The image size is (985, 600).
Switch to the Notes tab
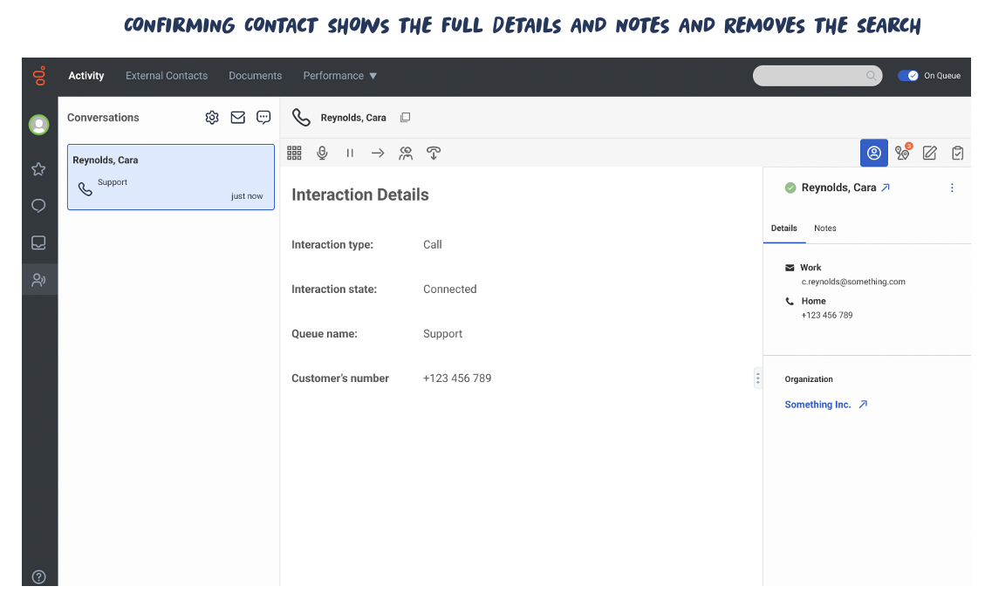[824, 228]
